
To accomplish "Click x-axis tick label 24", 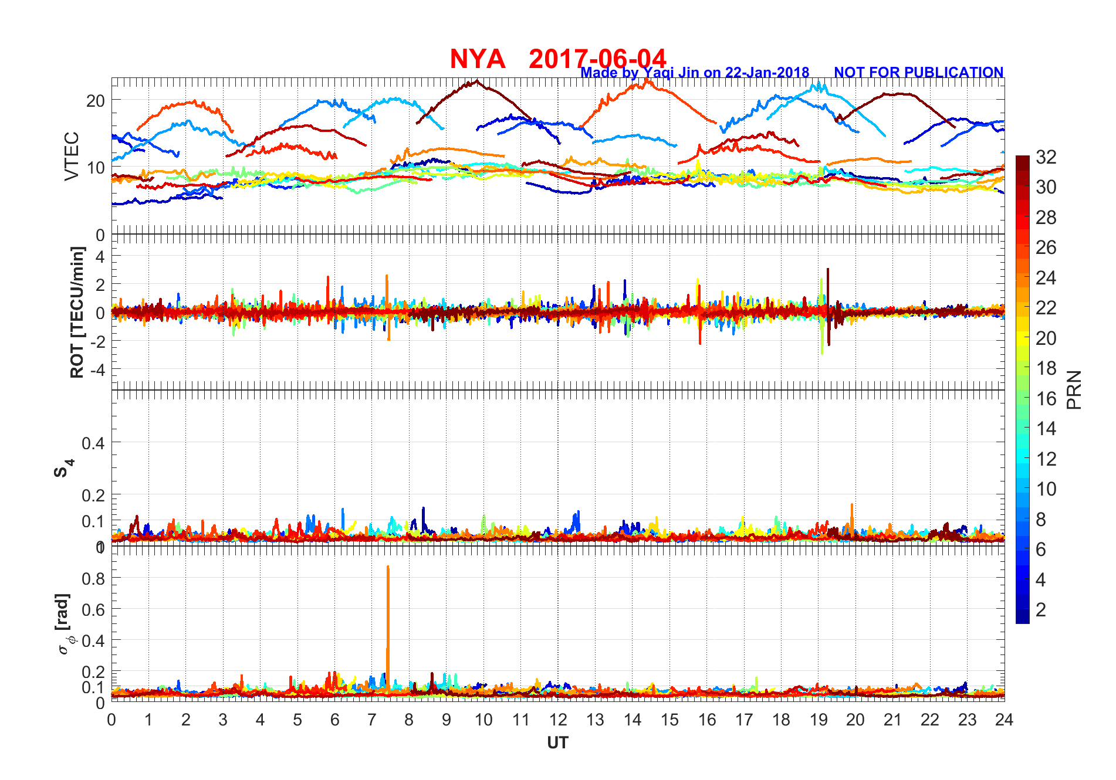I will [1004, 720].
